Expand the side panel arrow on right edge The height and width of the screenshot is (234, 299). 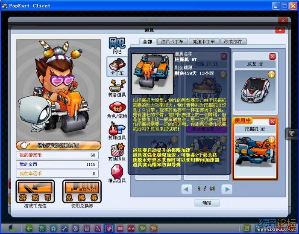pyautogui.click(x=292, y=134)
